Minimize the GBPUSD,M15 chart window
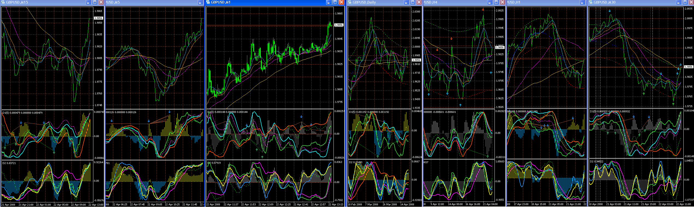The height and width of the screenshot is (207, 694). coord(88,2)
